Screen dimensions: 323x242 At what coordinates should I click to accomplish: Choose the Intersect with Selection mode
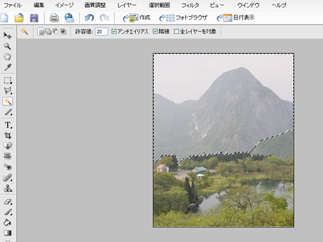(x=63, y=32)
